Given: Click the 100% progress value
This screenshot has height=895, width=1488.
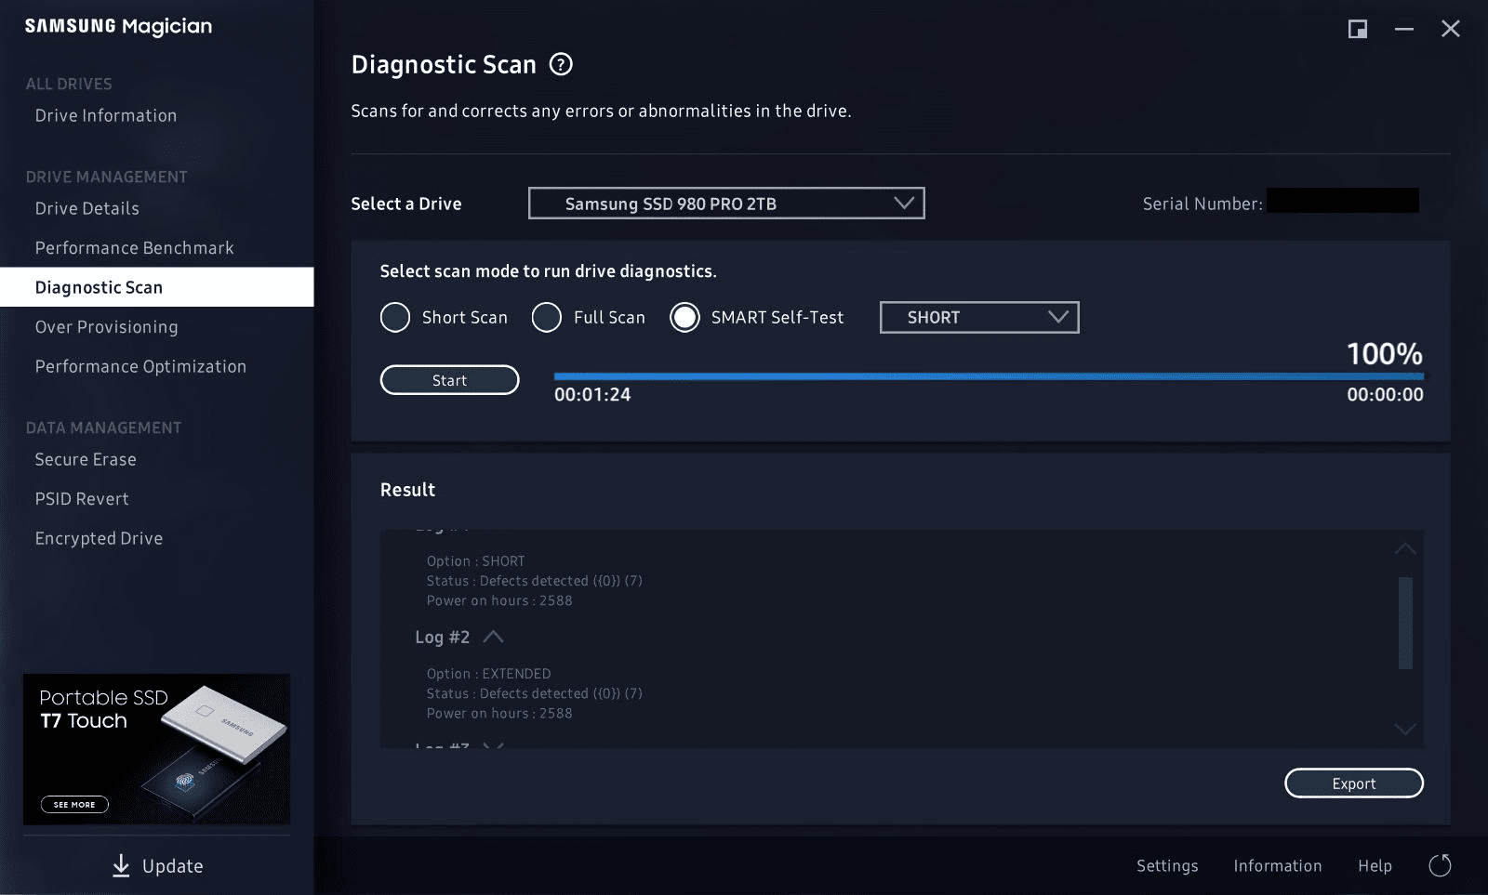Looking at the screenshot, I should pyautogui.click(x=1385, y=354).
